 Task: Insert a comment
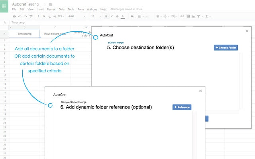188,16
